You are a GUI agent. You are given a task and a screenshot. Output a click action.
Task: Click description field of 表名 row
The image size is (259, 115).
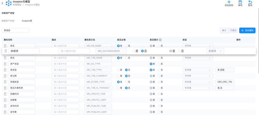pos(66,58)
